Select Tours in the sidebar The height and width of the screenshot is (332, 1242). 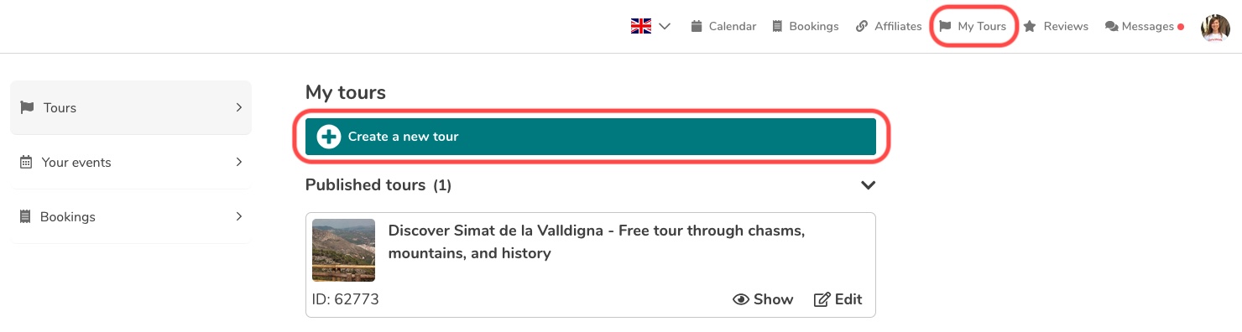tap(131, 107)
